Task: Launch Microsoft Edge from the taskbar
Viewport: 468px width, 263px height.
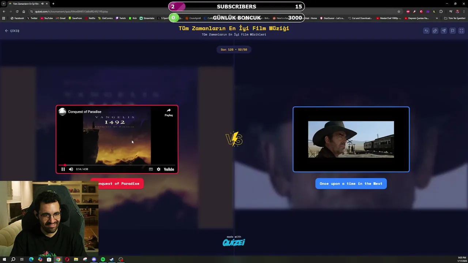Action: click(31, 259)
